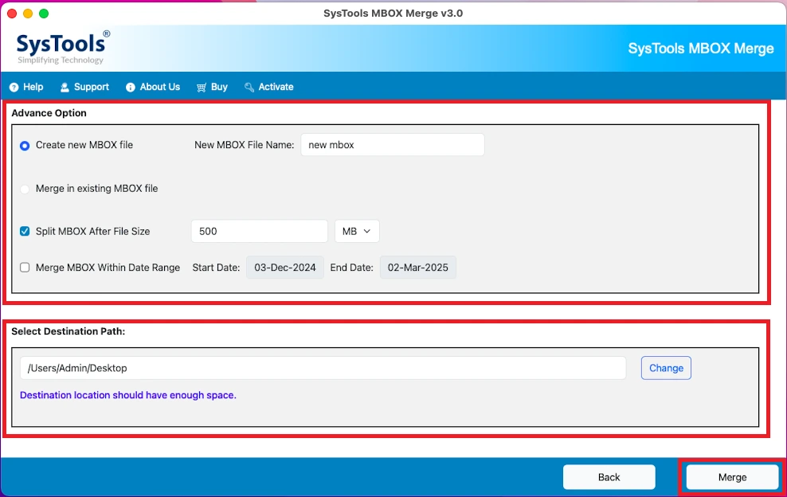Image resolution: width=787 pixels, height=497 pixels.
Task: Open the Help menu item
Action: point(26,87)
